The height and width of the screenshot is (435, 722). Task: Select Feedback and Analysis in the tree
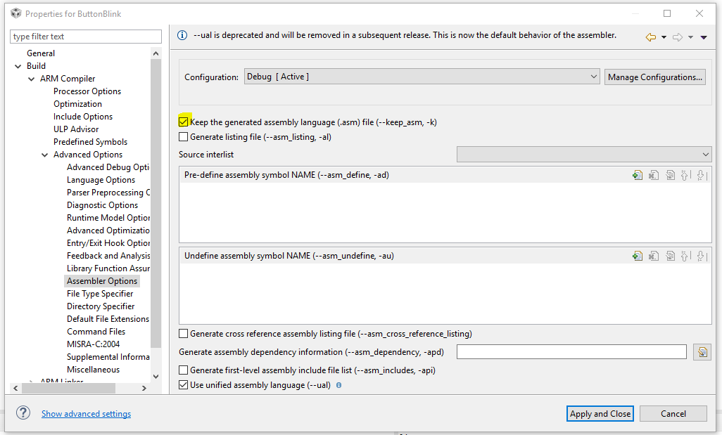click(108, 256)
